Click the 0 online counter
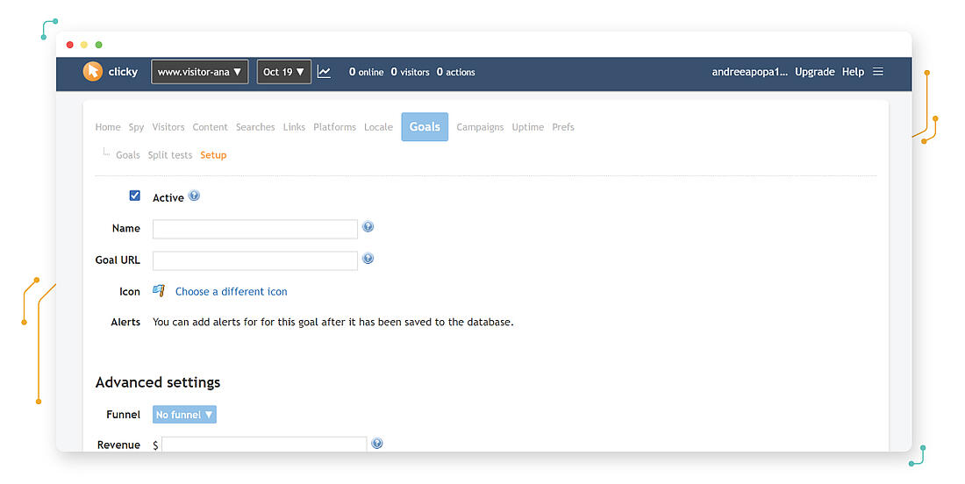965x484 pixels. [x=366, y=72]
